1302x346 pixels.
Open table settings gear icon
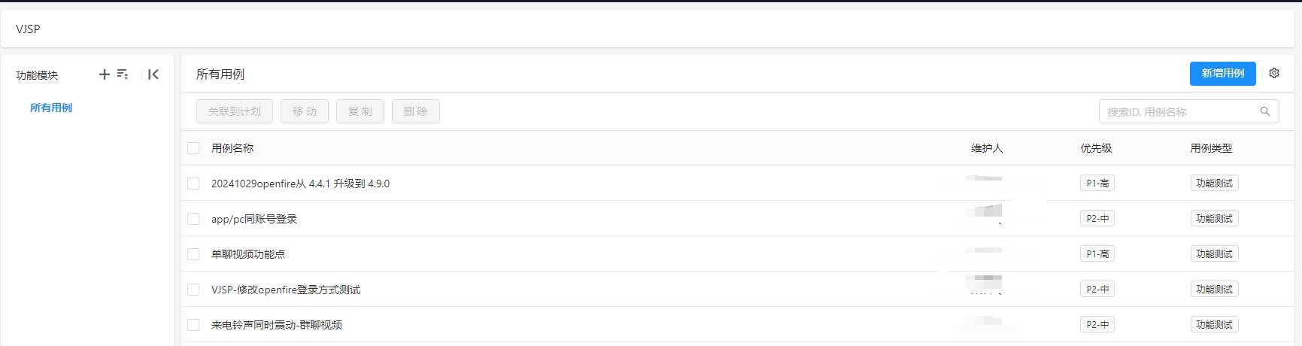pyautogui.click(x=1274, y=74)
